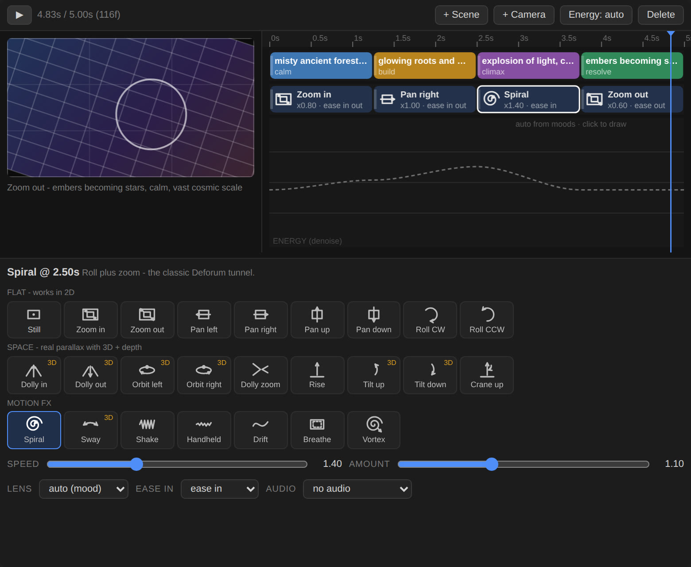The image size is (691, 567).
Task: Select the Sway 3D motion effect
Action: click(90, 430)
